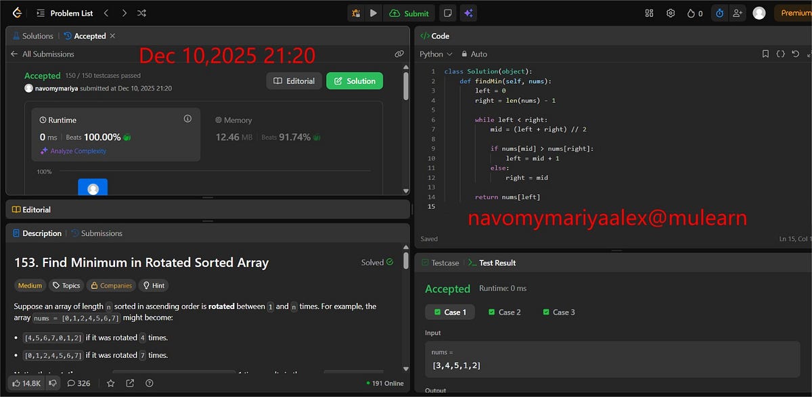This screenshot has height=397, width=812.
Task: Click the green Solution button
Action: (355, 81)
